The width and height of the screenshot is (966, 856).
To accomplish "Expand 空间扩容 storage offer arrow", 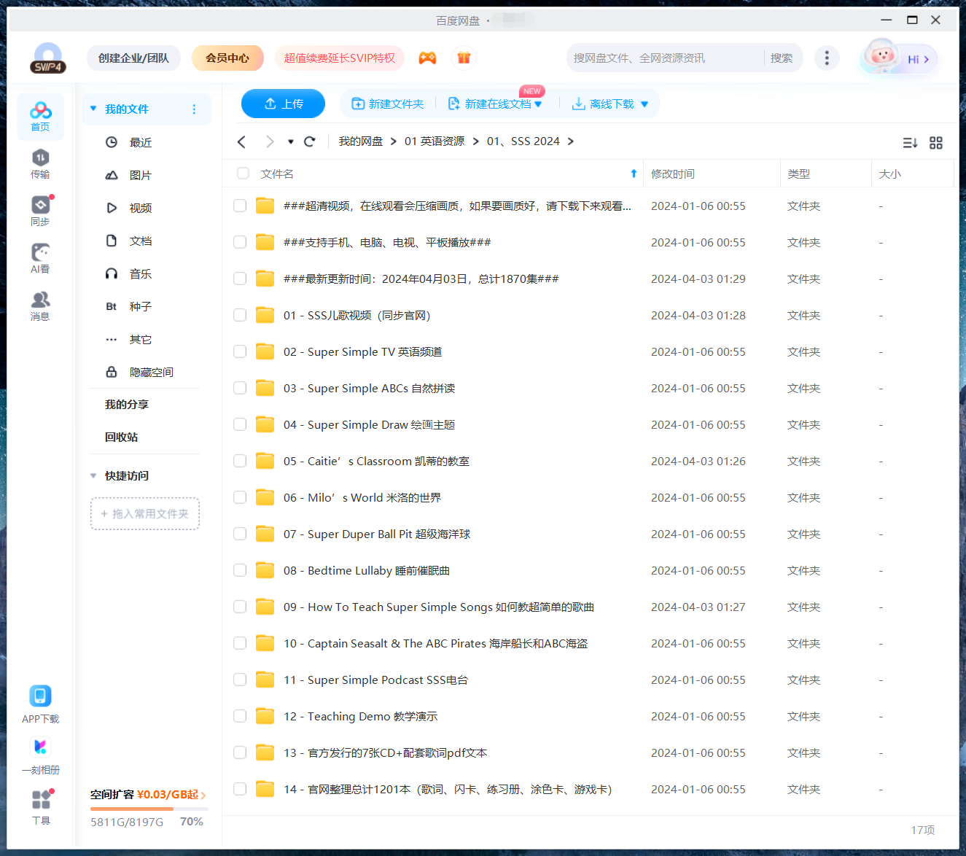I will [203, 795].
